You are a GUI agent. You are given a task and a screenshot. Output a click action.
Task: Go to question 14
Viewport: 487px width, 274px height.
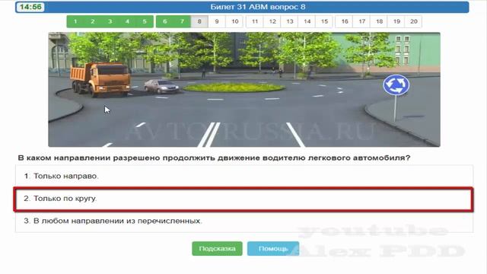coord(307,21)
